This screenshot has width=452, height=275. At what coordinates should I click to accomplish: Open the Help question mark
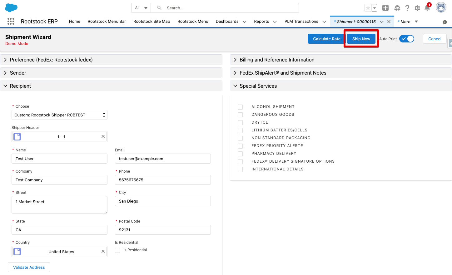[x=407, y=8]
